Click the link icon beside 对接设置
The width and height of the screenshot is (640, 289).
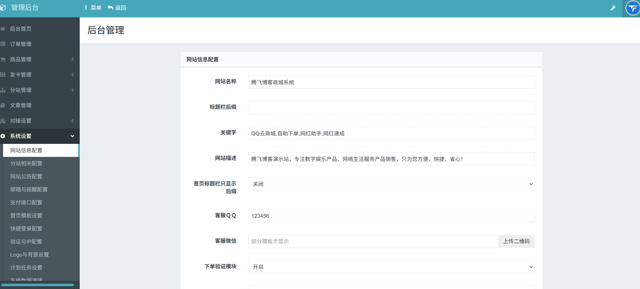pos(3,121)
